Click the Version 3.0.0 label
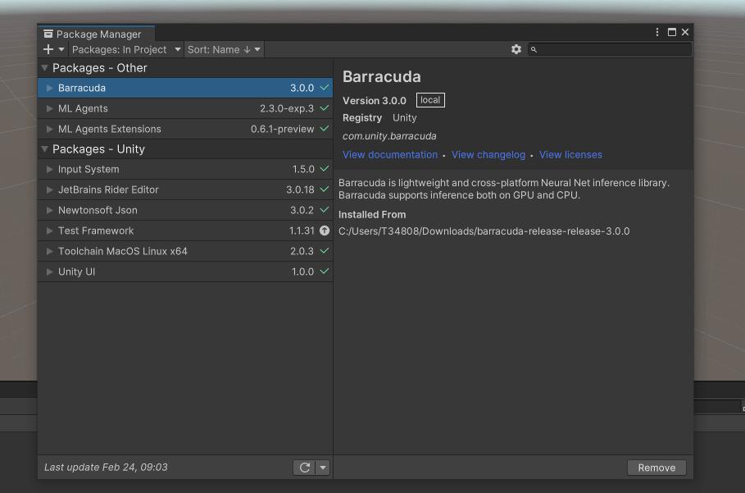745x493 pixels. [375, 101]
